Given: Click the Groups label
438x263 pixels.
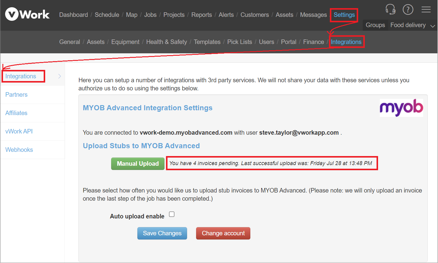Looking at the screenshot, I should coord(375,25).
